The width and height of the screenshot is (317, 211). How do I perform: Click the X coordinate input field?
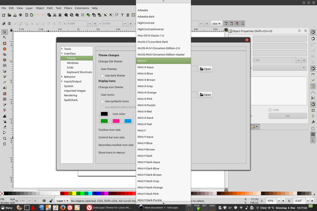[77, 24]
